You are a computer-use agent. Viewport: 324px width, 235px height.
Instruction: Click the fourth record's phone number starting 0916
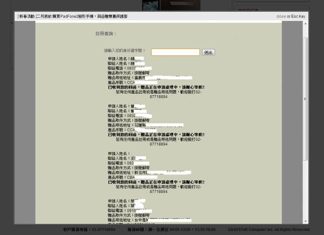tap(130, 211)
